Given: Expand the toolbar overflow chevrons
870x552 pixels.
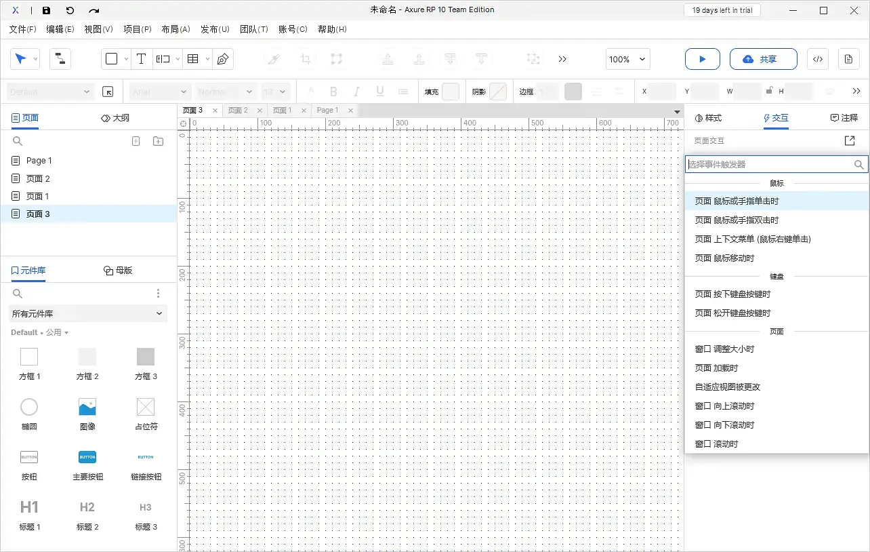Looking at the screenshot, I should (x=562, y=59).
